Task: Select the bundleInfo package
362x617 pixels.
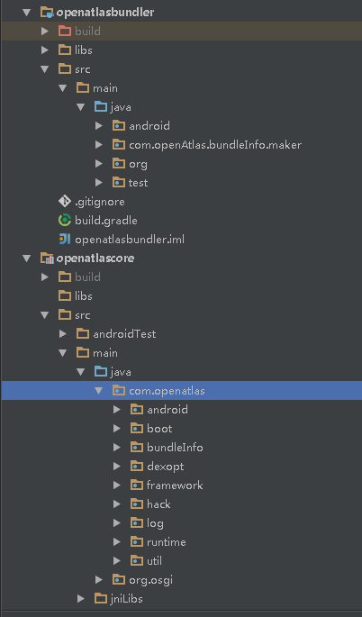Action: coord(175,448)
